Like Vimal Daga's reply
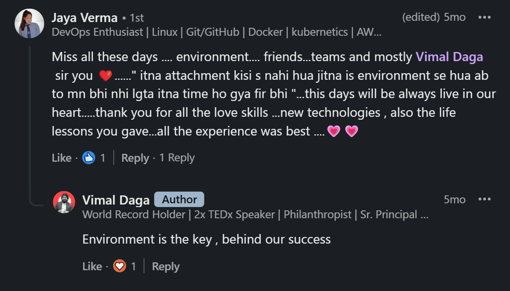 pyautogui.click(x=92, y=266)
